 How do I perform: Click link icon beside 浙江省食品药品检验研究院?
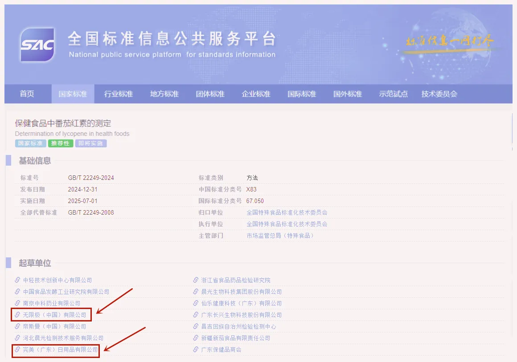pyautogui.click(x=196, y=280)
